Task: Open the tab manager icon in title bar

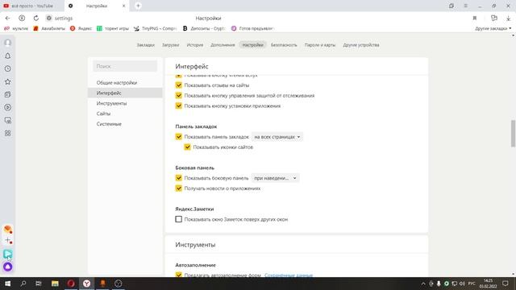Action: (451, 6)
